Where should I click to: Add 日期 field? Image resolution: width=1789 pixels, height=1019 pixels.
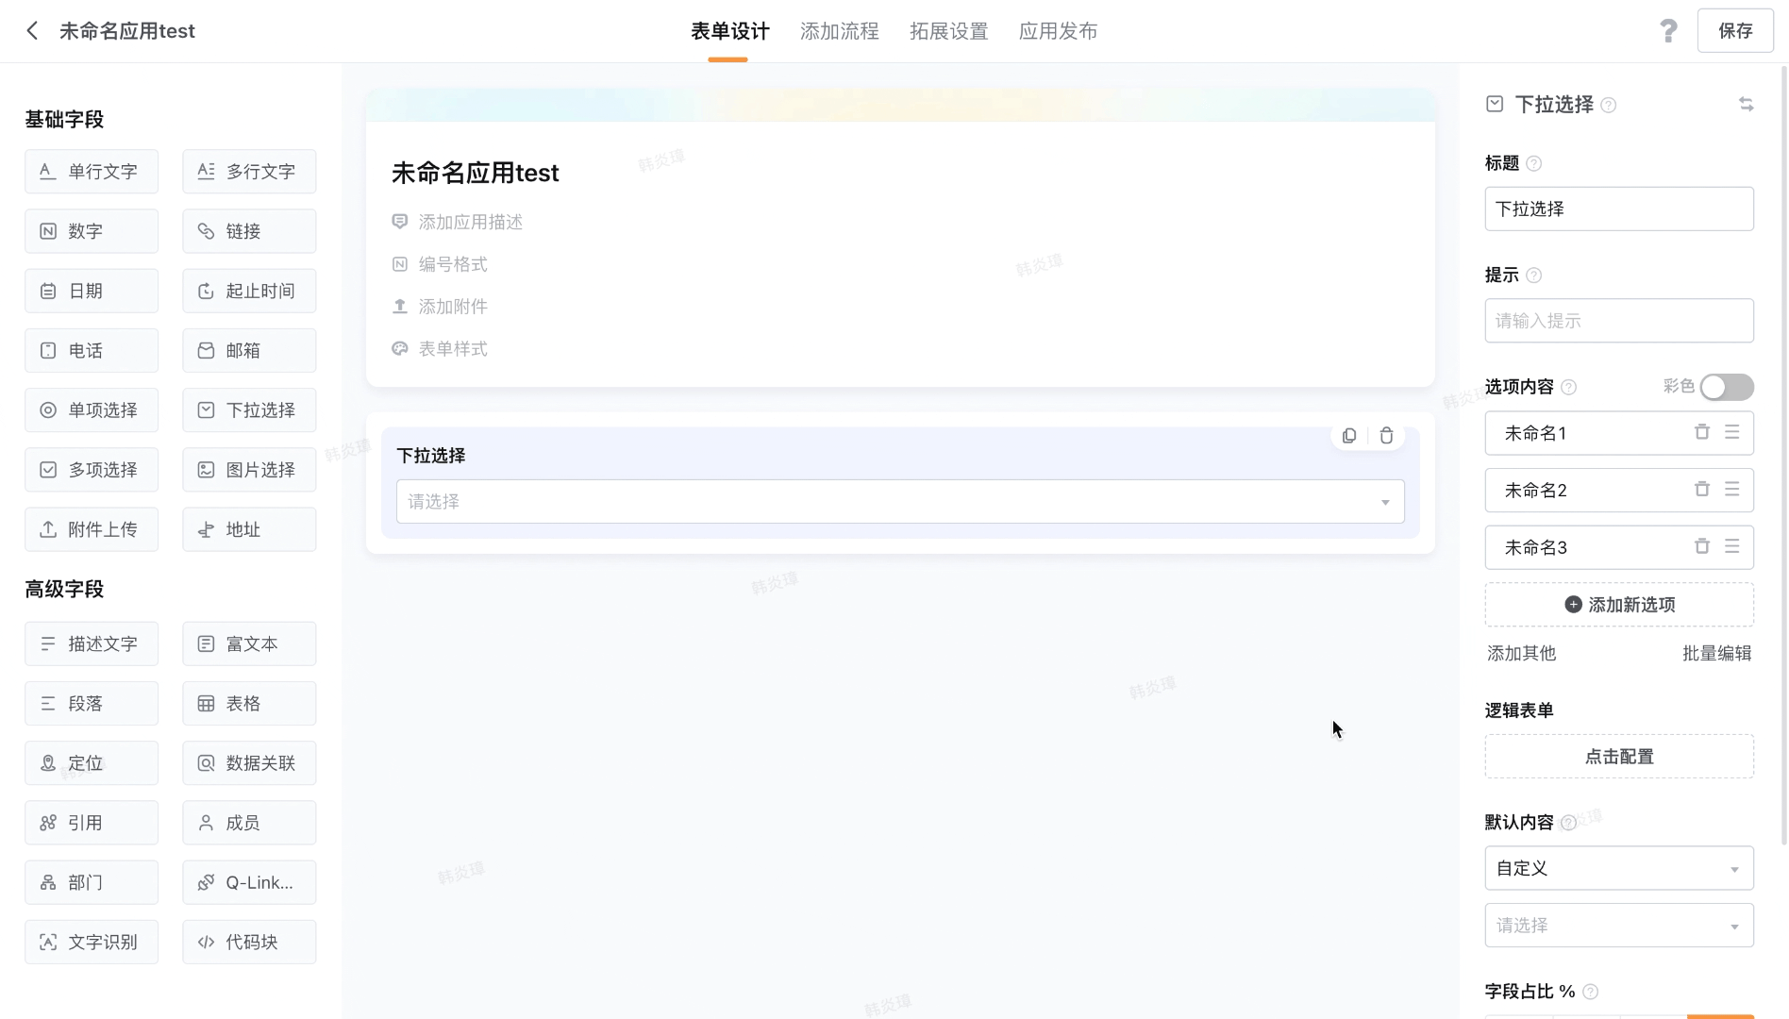click(92, 291)
